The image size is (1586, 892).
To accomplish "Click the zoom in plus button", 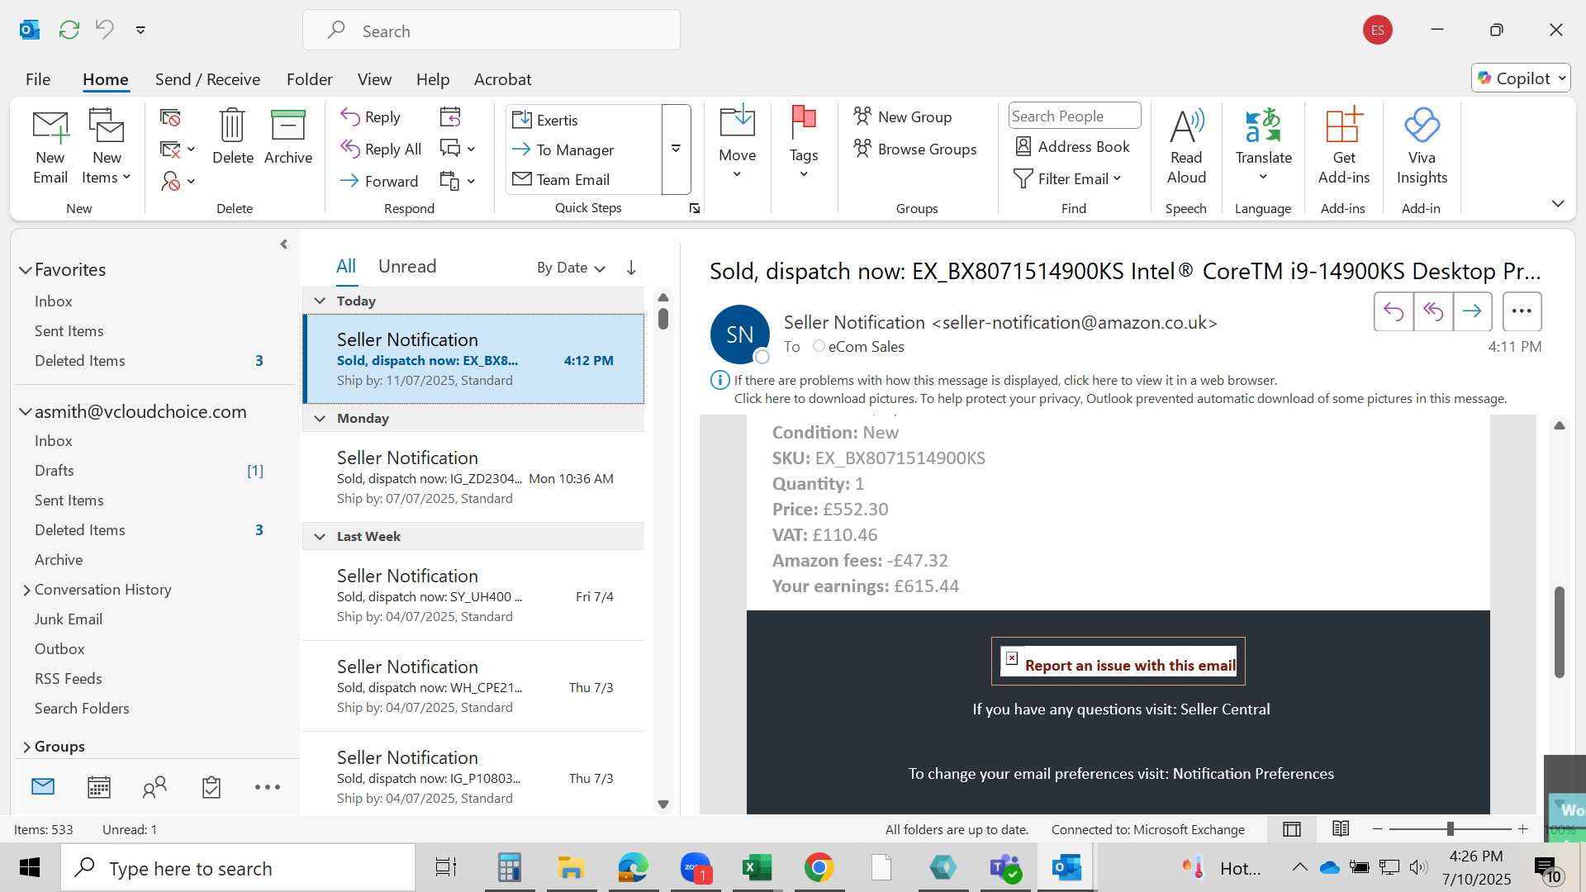I will (x=1522, y=828).
